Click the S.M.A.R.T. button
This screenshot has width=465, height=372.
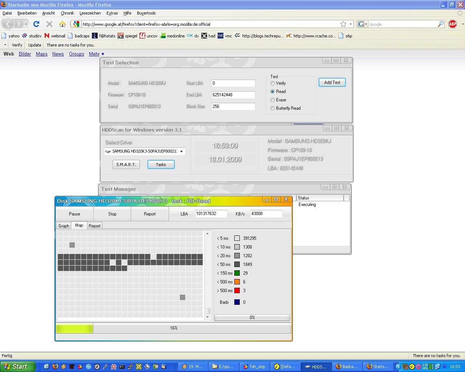click(126, 165)
